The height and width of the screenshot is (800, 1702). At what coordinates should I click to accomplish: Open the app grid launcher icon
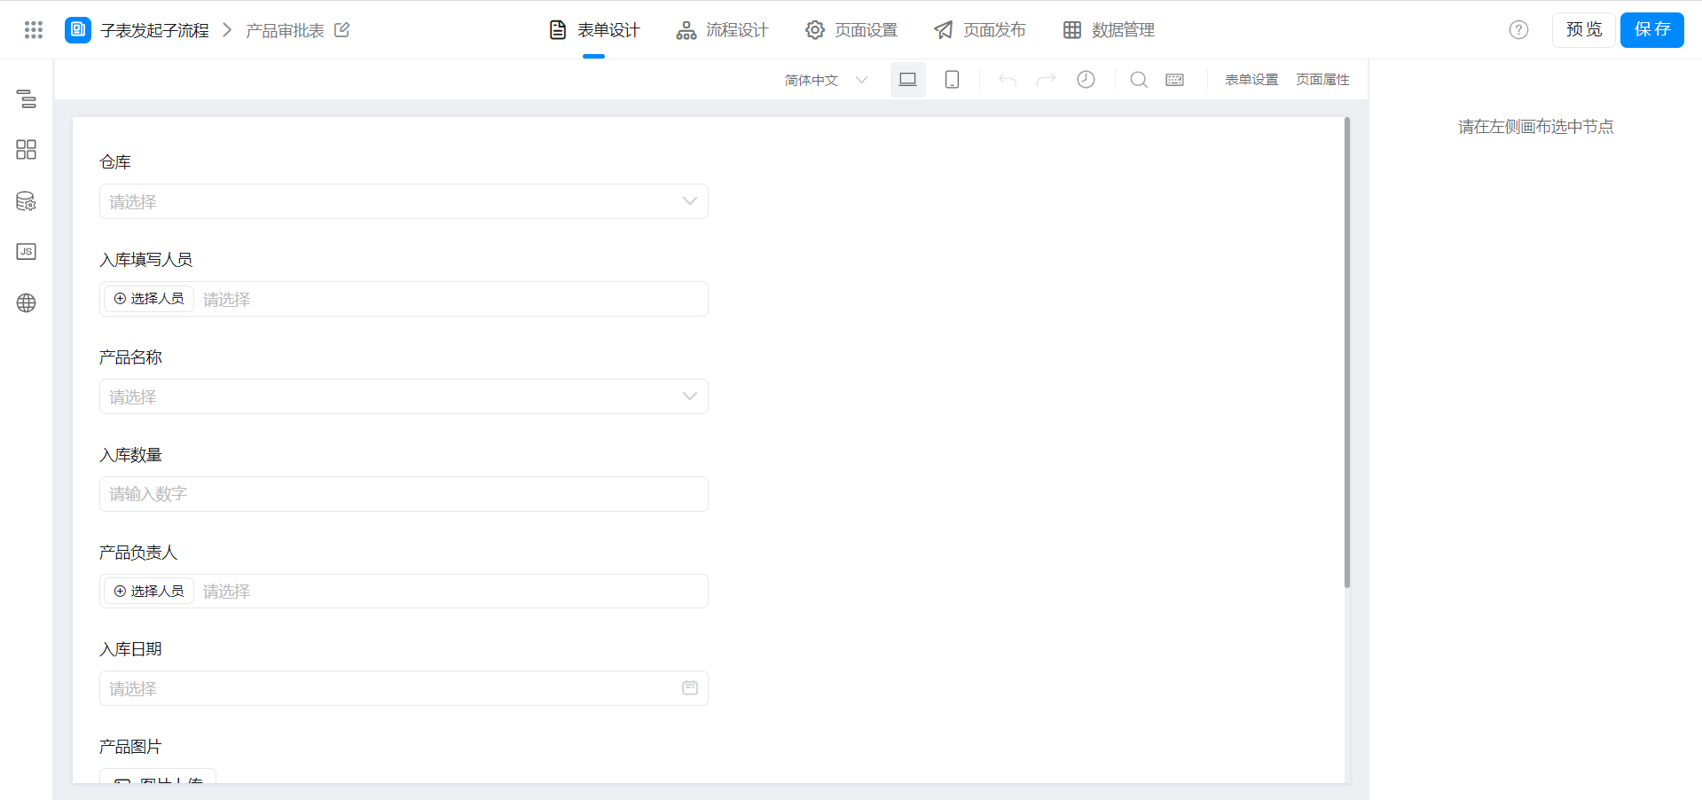coord(34,30)
